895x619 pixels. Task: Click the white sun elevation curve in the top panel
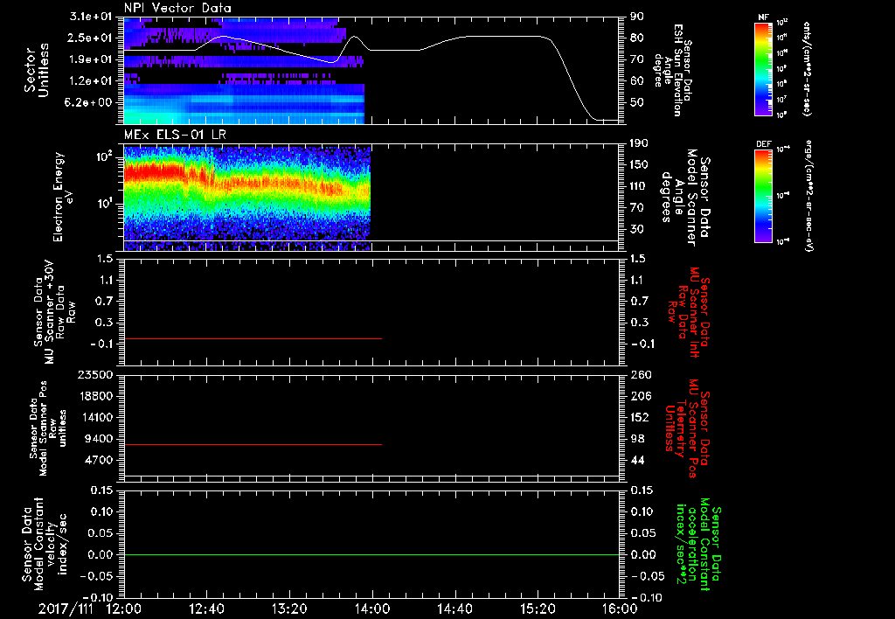[x=503, y=37]
